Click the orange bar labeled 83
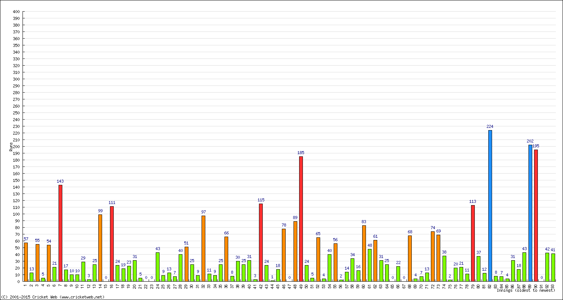The width and height of the screenshot is (563, 300). (364, 253)
